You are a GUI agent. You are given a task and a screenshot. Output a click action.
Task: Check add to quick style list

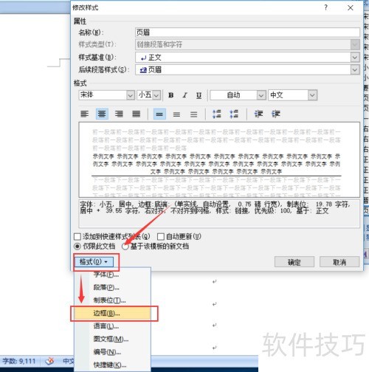point(77,237)
